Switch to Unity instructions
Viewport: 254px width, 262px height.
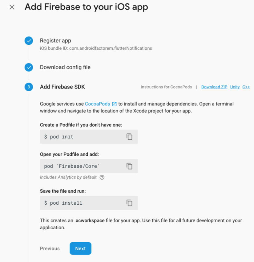[235, 87]
